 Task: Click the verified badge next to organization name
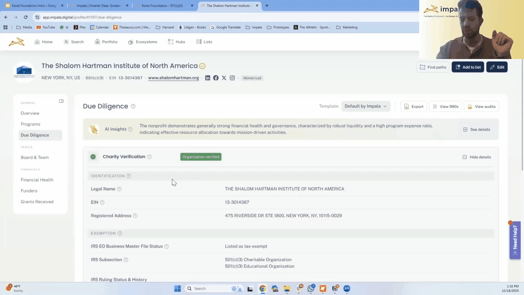[202, 66]
